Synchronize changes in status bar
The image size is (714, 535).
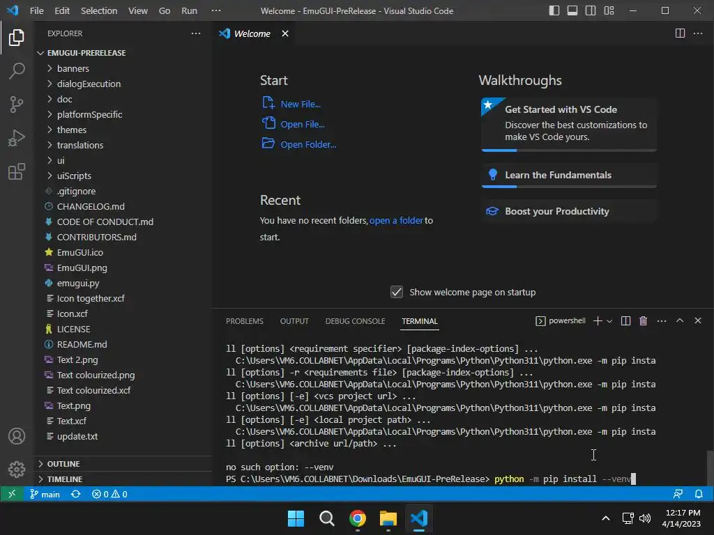click(75, 494)
